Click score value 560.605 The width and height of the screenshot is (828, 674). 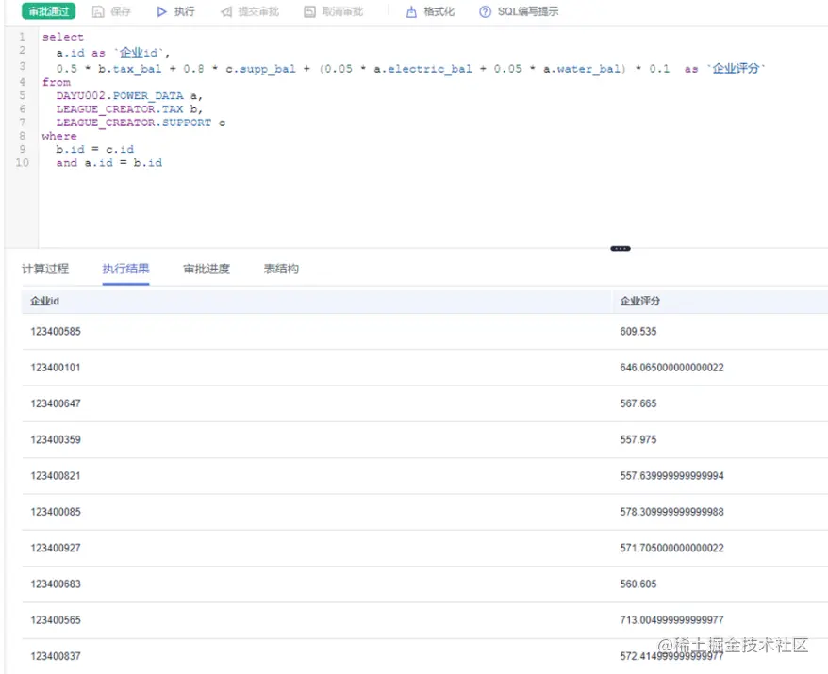[x=638, y=584]
